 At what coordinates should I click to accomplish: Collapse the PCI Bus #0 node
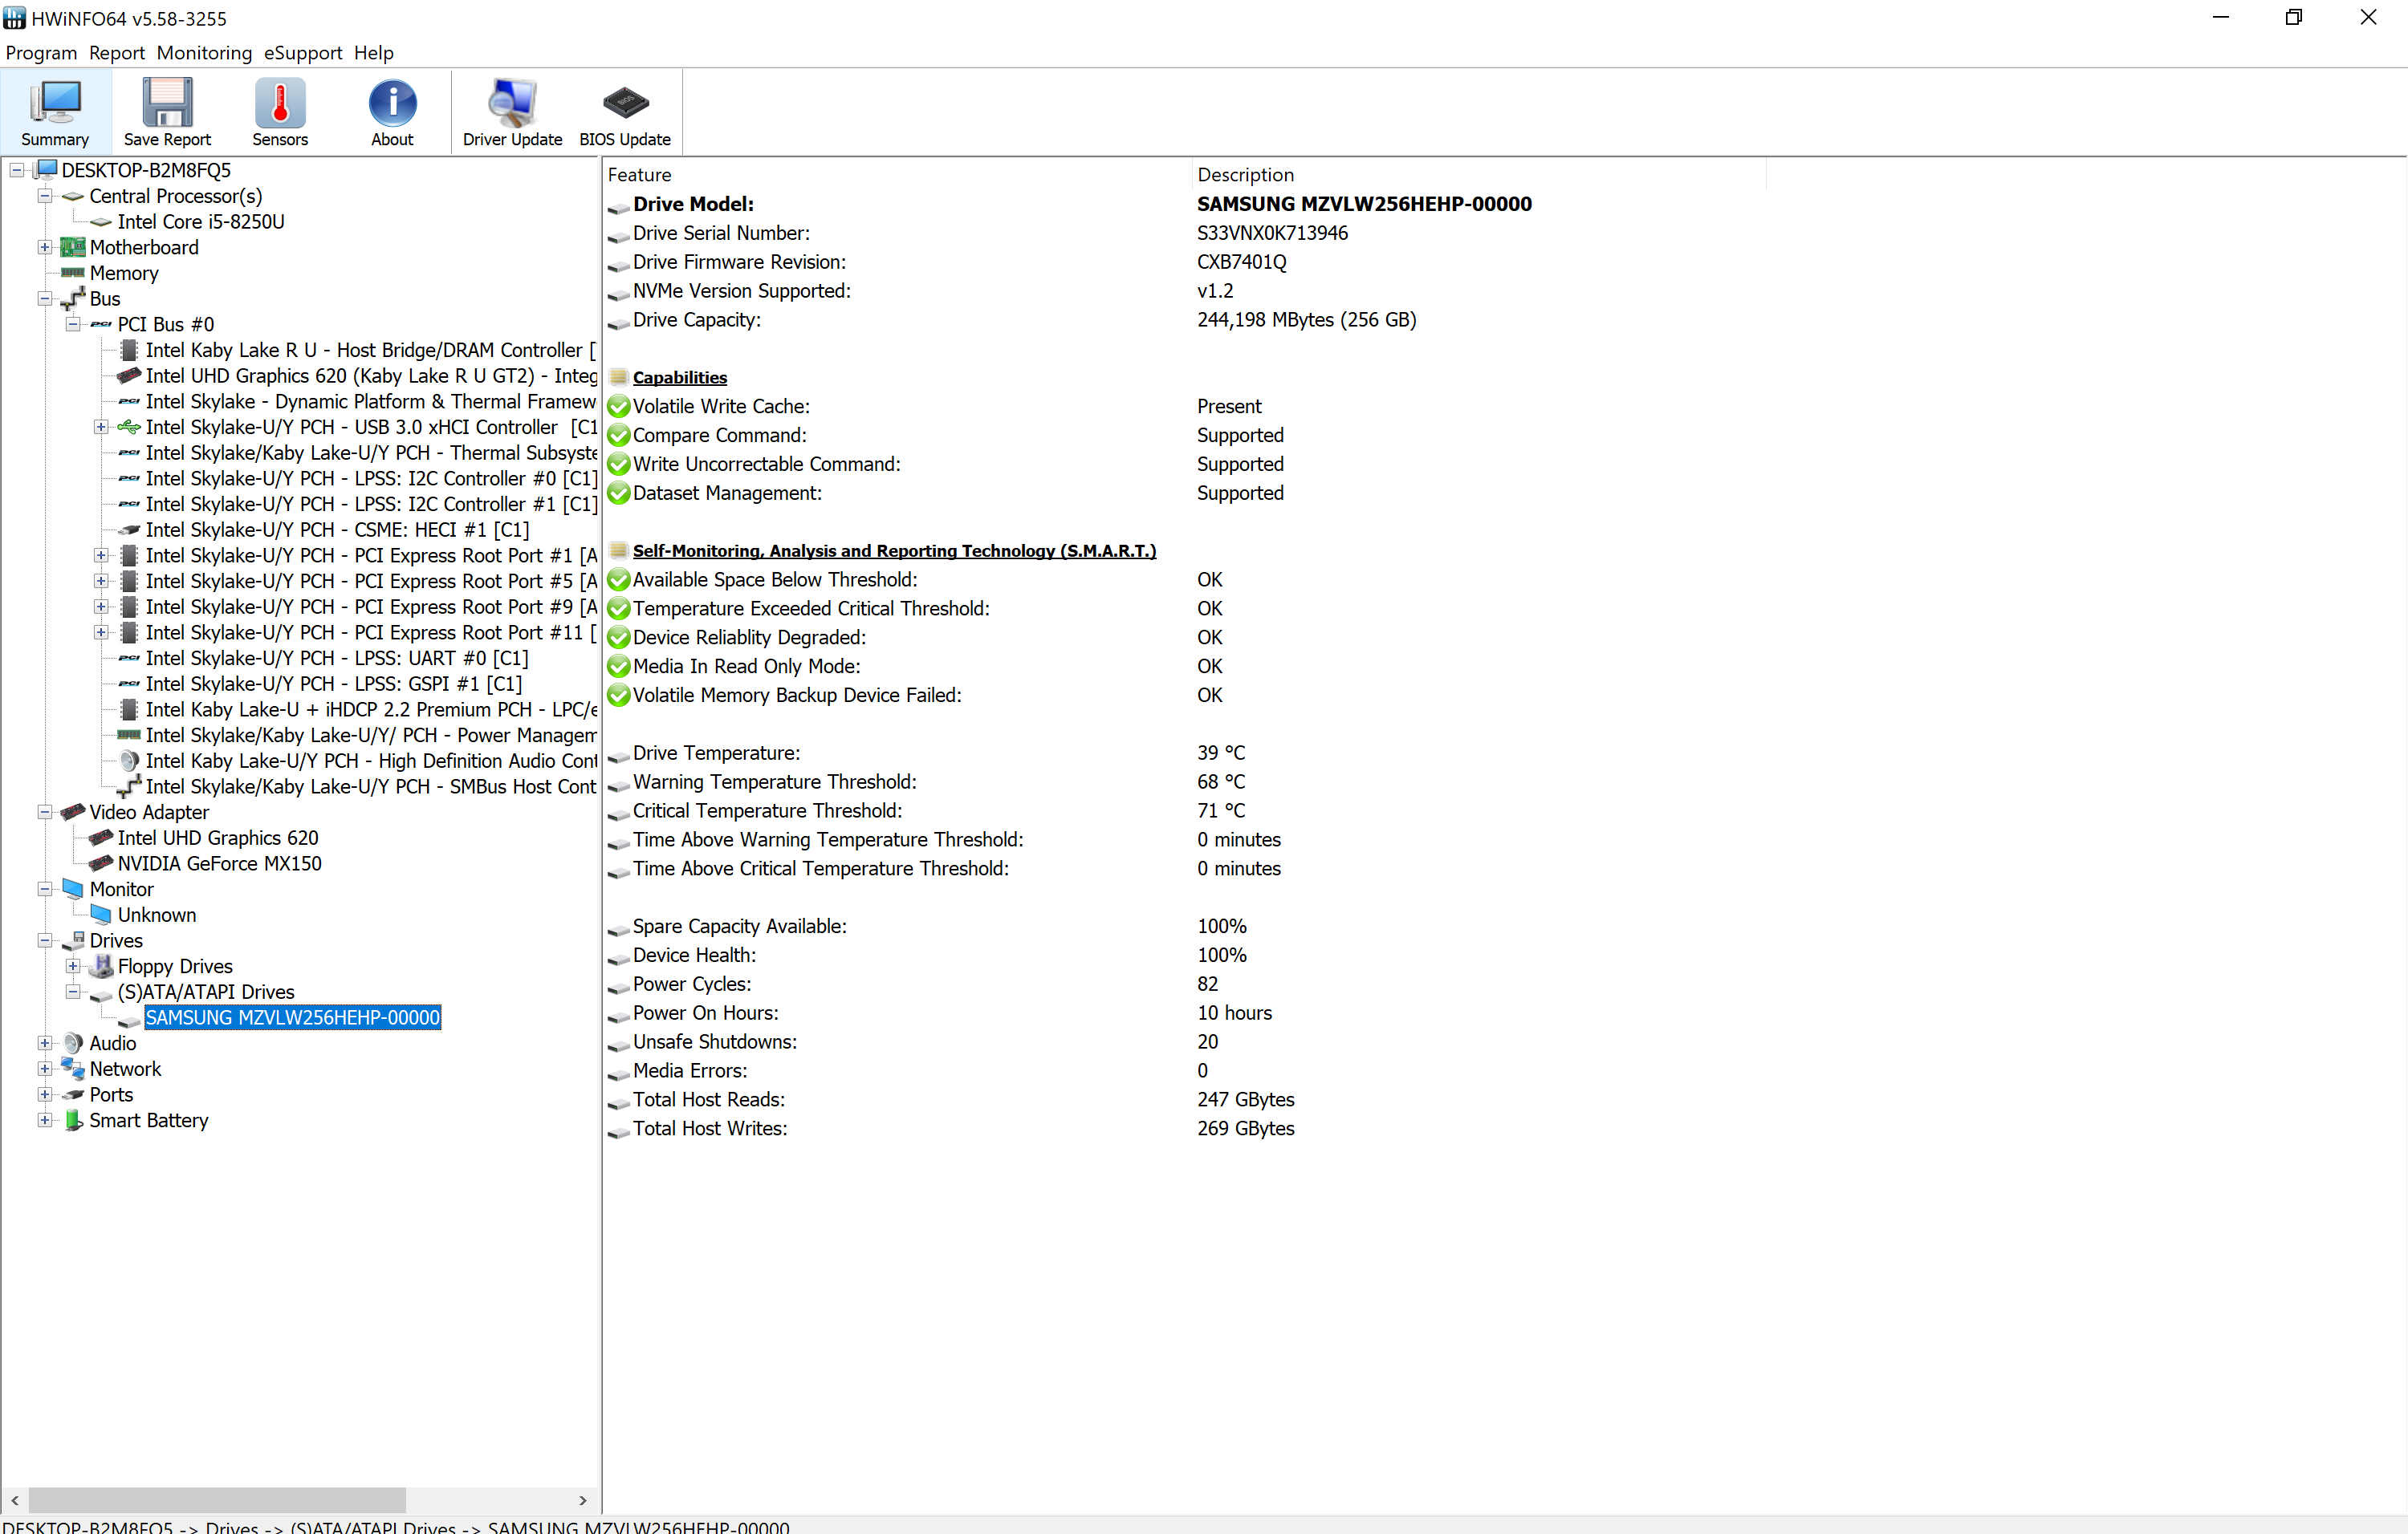(73, 324)
